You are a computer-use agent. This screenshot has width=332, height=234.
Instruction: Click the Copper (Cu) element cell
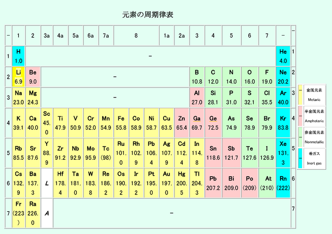coord(166,123)
